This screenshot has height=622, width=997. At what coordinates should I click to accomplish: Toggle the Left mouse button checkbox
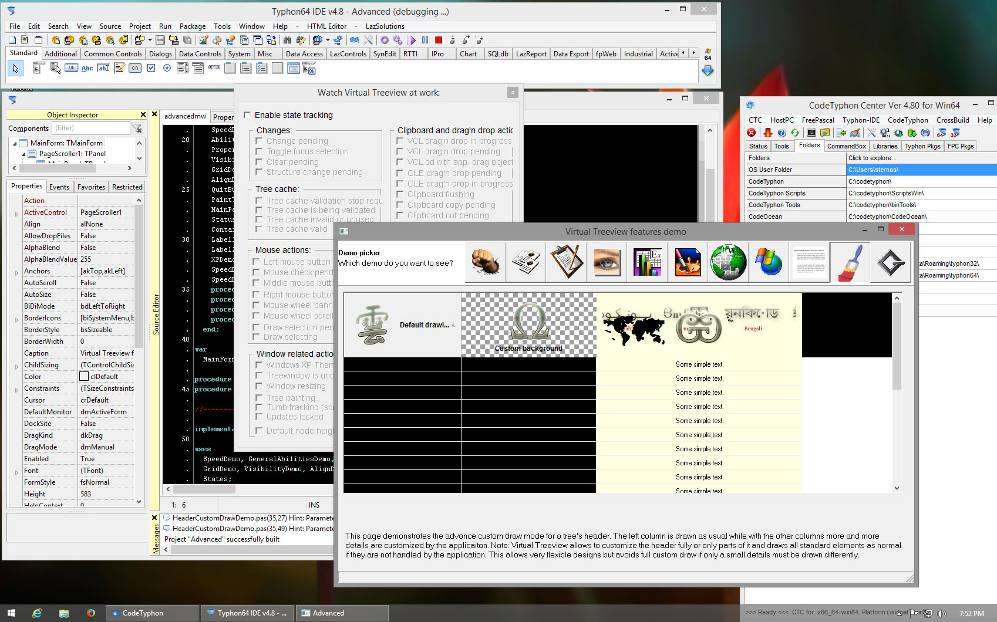coord(256,262)
